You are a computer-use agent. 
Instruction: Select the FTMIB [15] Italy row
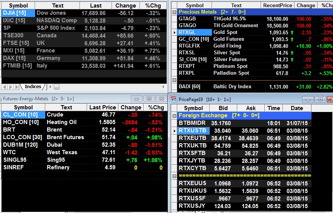coord(84,66)
